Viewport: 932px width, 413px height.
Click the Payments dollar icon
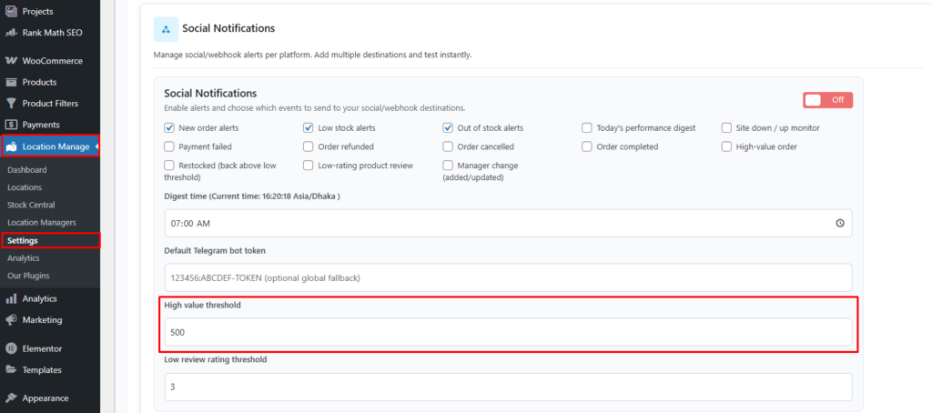11,125
